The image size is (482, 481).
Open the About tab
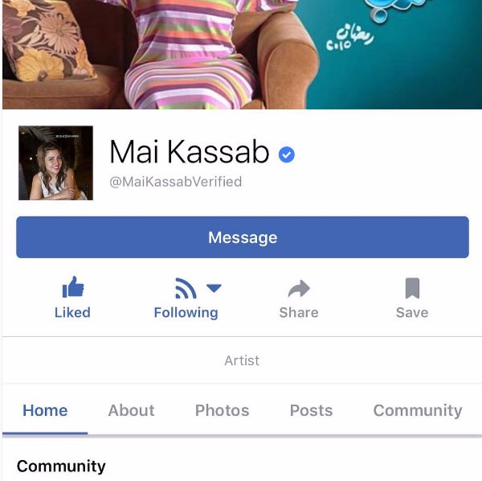[x=131, y=410]
